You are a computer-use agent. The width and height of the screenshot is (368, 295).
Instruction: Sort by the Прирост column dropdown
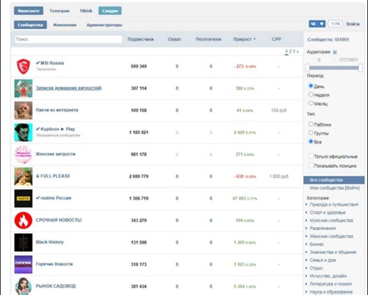click(x=245, y=39)
